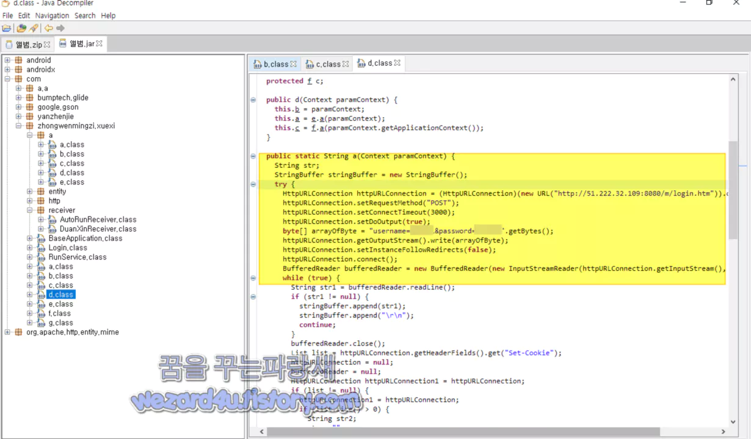751x439 pixels.
Task: Click the receiver package icon
Action: coord(41,210)
